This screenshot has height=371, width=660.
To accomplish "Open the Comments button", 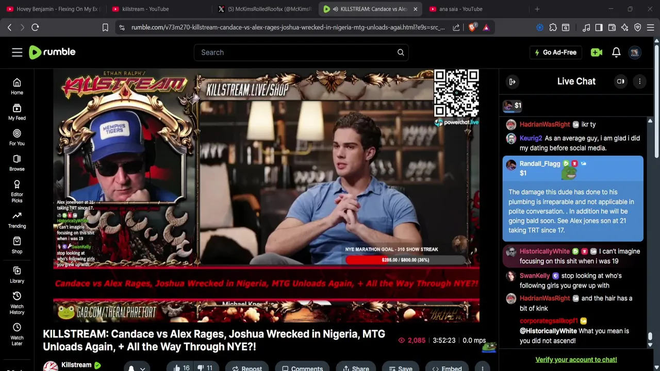I will pyautogui.click(x=302, y=368).
